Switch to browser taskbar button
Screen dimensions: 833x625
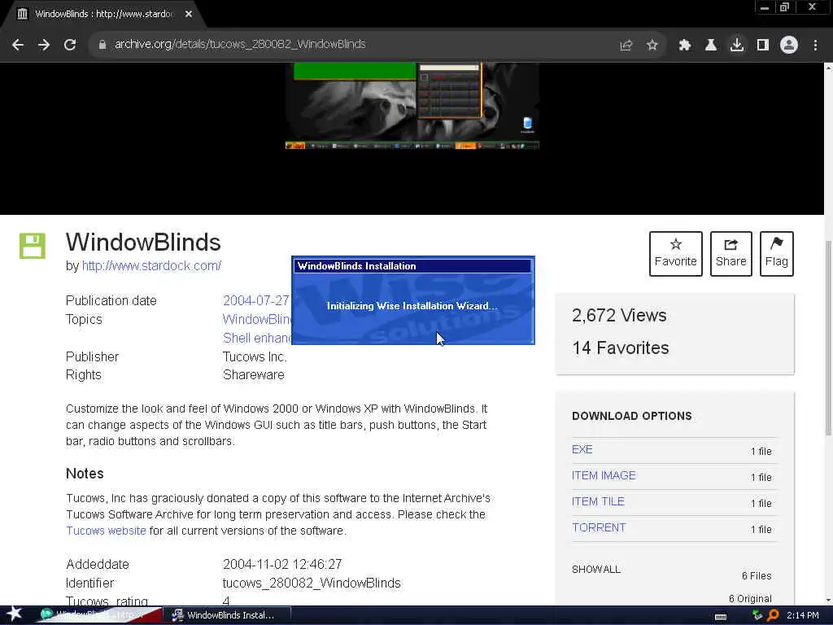coord(99,615)
